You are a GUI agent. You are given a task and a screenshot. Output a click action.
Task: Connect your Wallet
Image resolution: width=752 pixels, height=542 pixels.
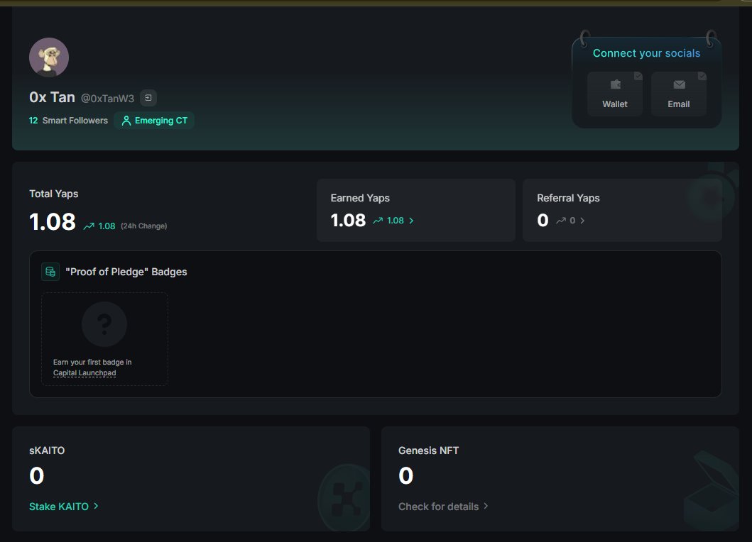click(x=615, y=94)
